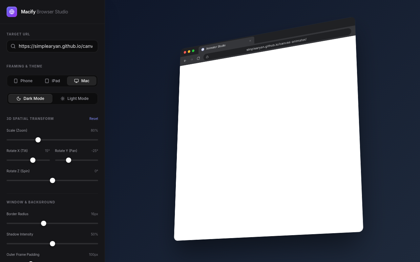Click the Dark Mode button
This screenshot has width=420, height=262.
pos(30,98)
